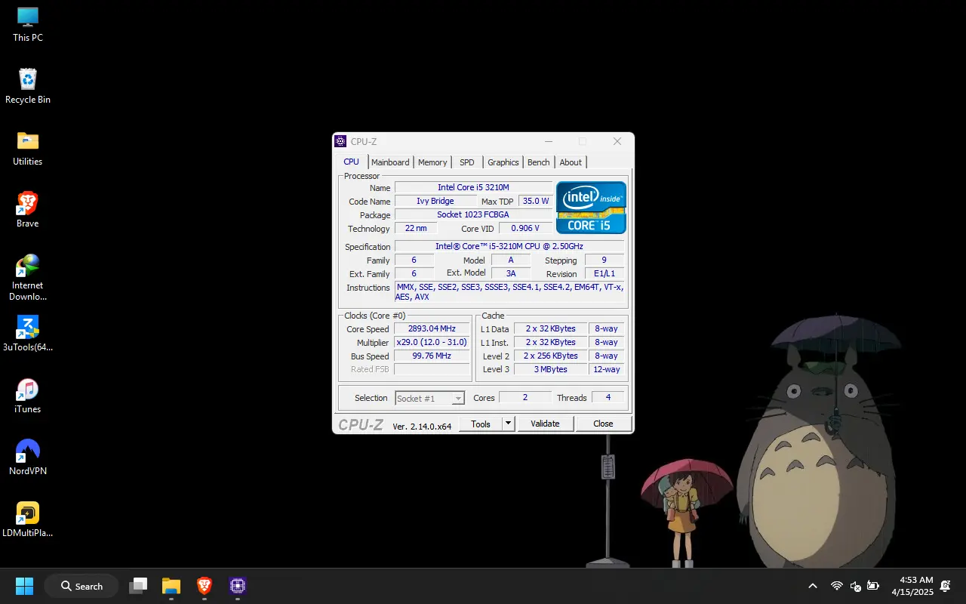Image resolution: width=966 pixels, height=604 pixels.
Task: Click the CPU-Z title bar app icon
Action: click(x=341, y=141)
